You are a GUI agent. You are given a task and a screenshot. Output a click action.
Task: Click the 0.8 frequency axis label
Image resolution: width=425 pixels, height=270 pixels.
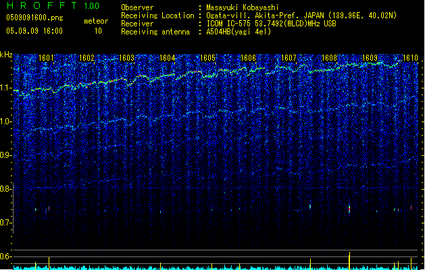coord(6,189)
